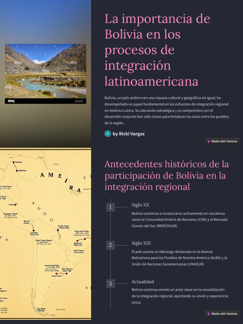Click the author name by Ricki Vargas
The image size is (243, 324).
point(128,134)
